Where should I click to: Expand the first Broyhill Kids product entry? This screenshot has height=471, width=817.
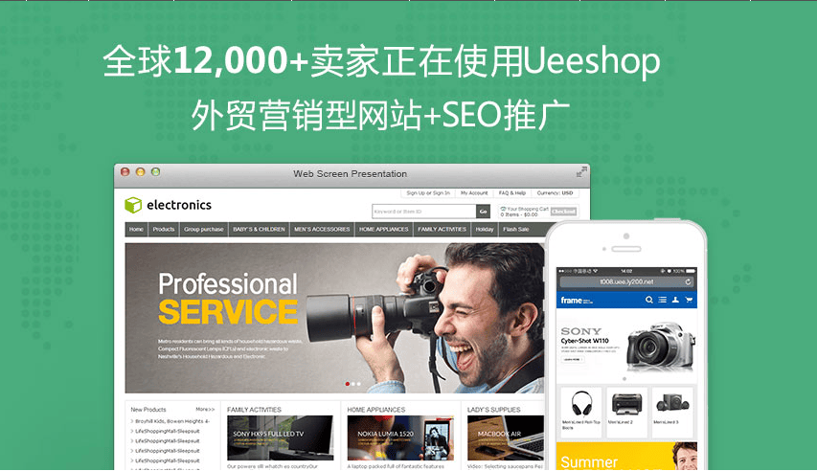(171, 421)
